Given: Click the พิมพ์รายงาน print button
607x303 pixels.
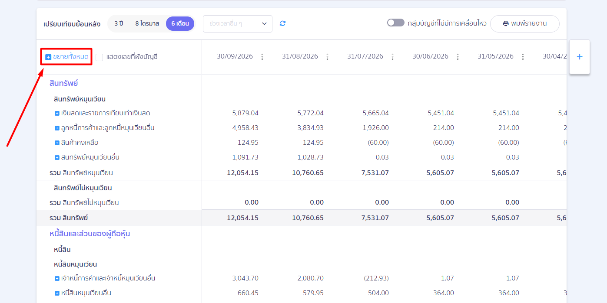Looking at the screenshot, I should click(x=525, y=23).
